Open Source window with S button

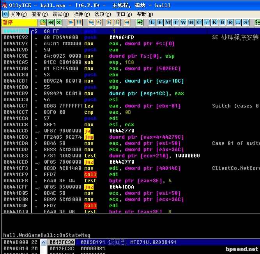(x=246, y=22)
